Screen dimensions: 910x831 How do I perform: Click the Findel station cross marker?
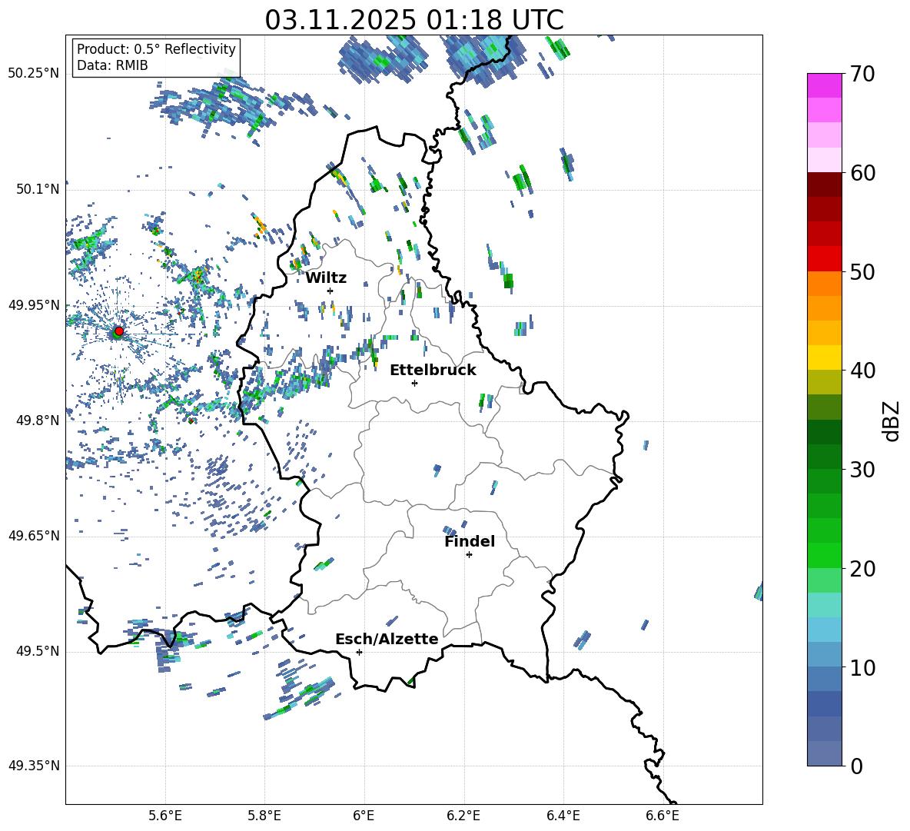click(469, 554)
